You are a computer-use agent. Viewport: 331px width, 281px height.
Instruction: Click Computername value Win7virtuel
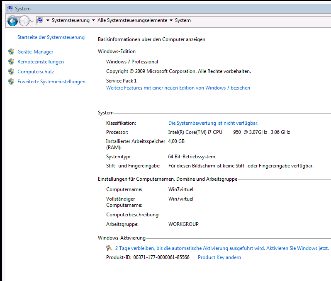point(181,189)
